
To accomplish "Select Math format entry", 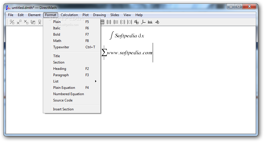I will [x=72, y=41].
